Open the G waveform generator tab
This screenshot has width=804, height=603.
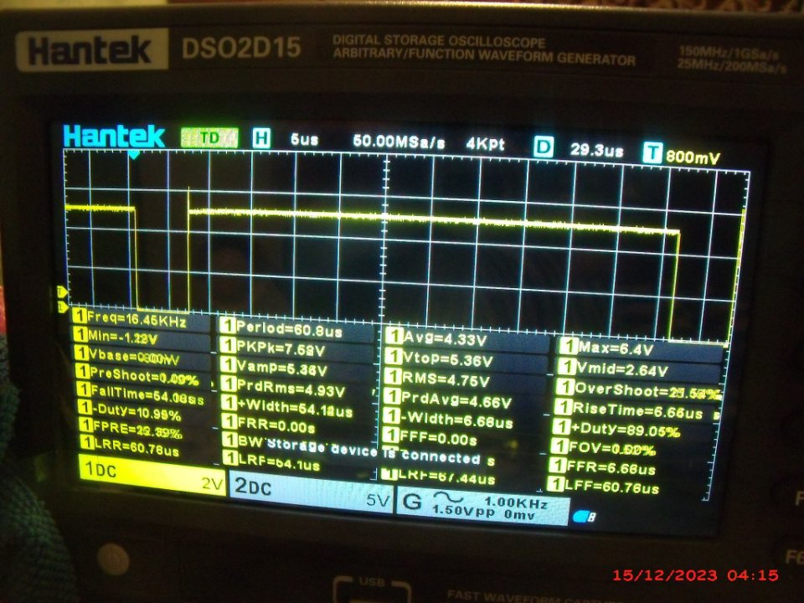483,508
